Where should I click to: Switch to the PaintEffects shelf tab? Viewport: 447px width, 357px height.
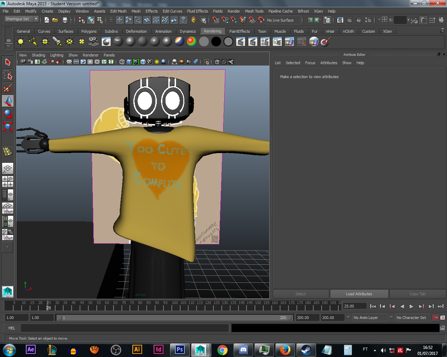[x=239, y=31]
